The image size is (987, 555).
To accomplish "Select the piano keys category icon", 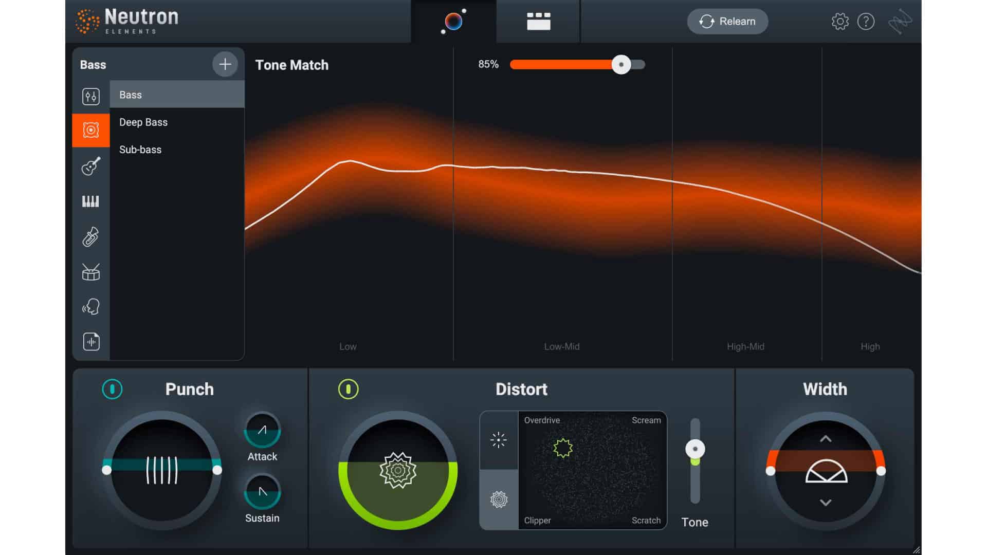I will click(x=91, y=201).
